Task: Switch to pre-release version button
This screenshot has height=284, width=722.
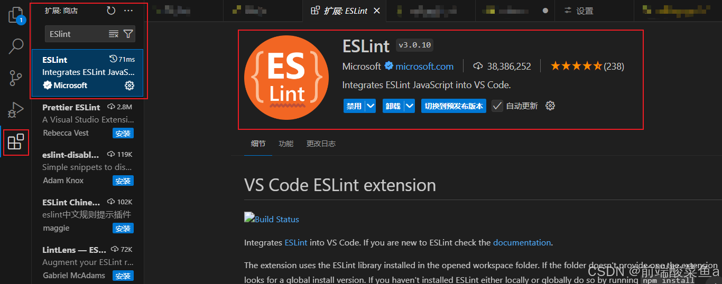Action: 454,106
